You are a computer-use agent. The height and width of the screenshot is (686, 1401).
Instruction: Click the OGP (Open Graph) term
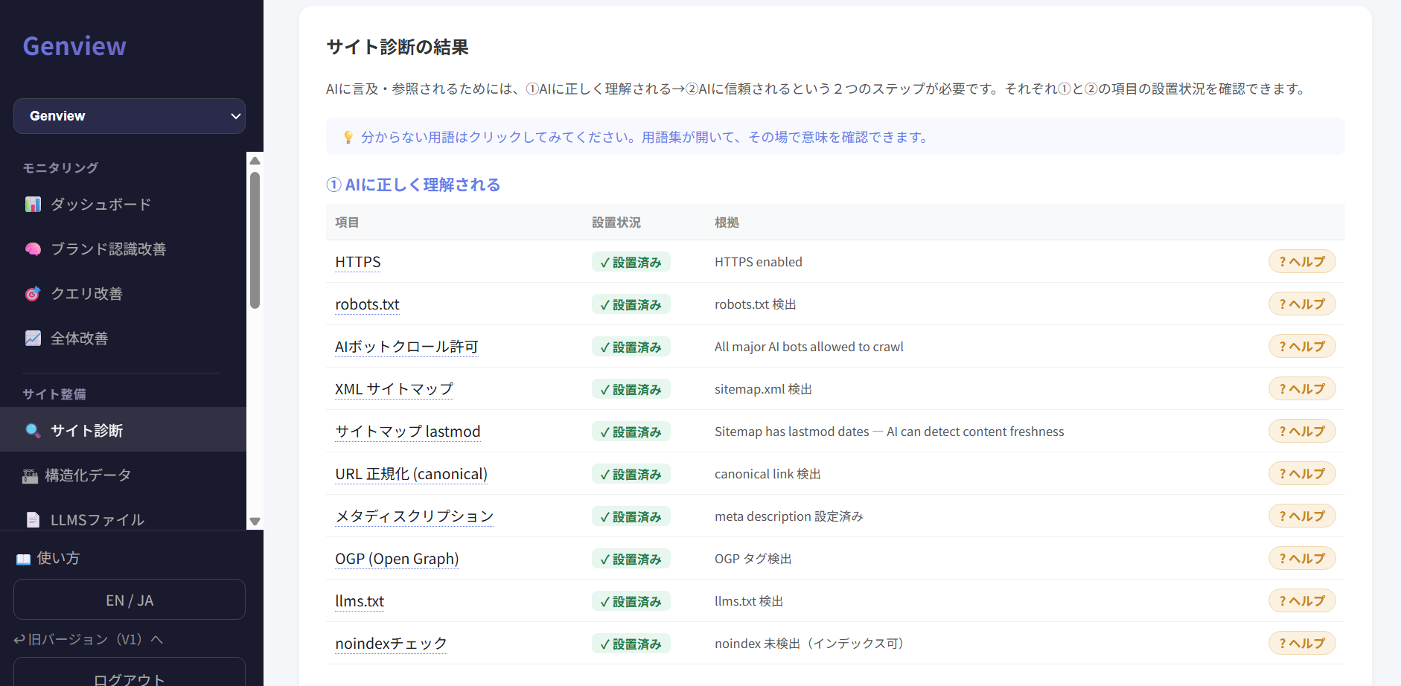tap(397, 559)
